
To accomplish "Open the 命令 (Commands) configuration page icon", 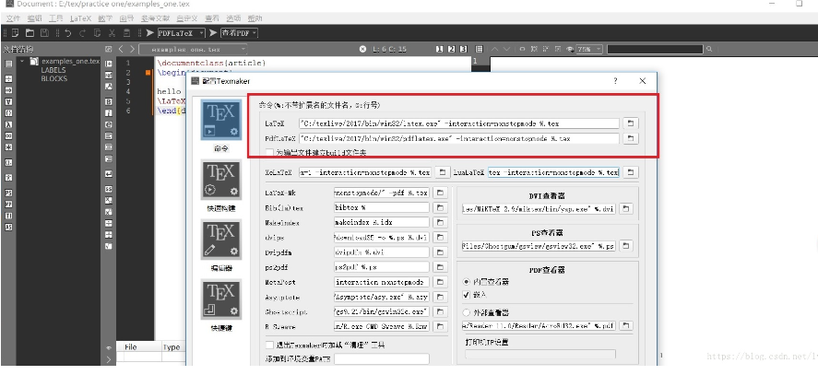I will pos(221,120).
